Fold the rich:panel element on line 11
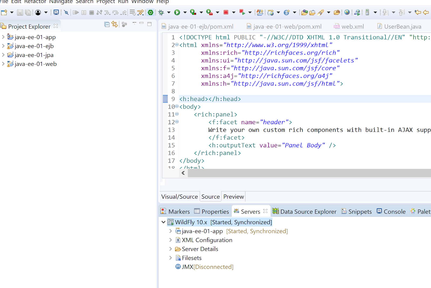The height and width of the screenshot is (288, 431). pyautogui.click(x=177, y=114)
